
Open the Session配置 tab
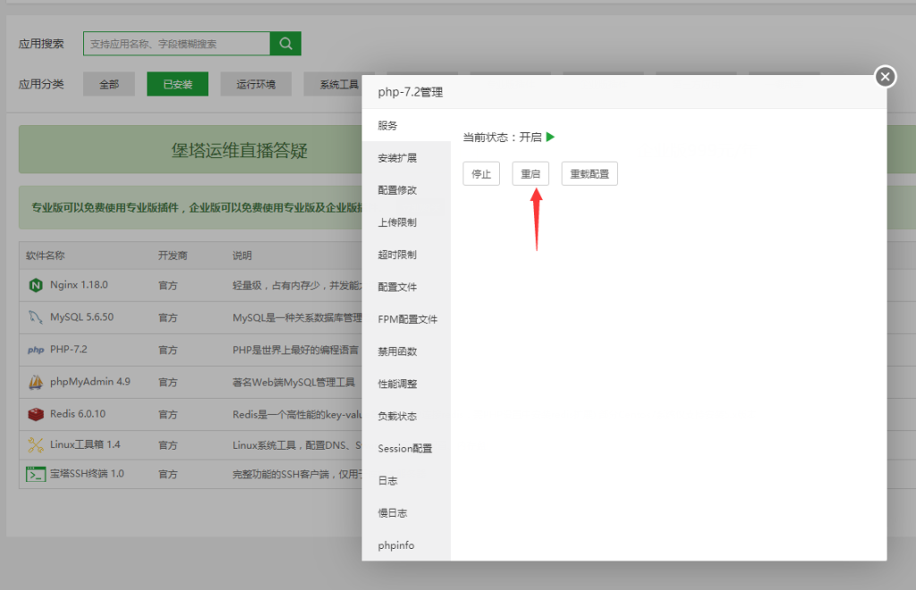coord(407,449)
